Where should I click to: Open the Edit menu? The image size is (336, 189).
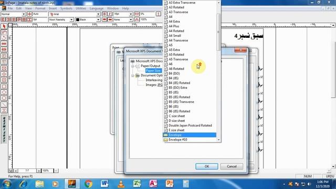click(x=19, y=8)
